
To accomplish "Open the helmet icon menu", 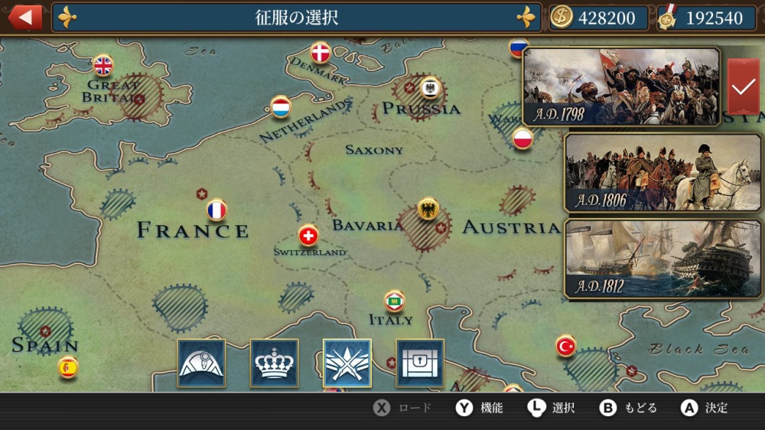I will [x=201, y=363].
